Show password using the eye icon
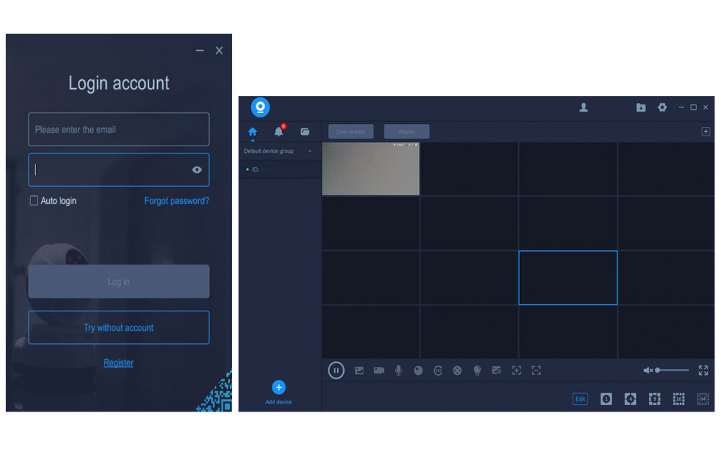Screen dimensions: 721x457 coord(197,170)
